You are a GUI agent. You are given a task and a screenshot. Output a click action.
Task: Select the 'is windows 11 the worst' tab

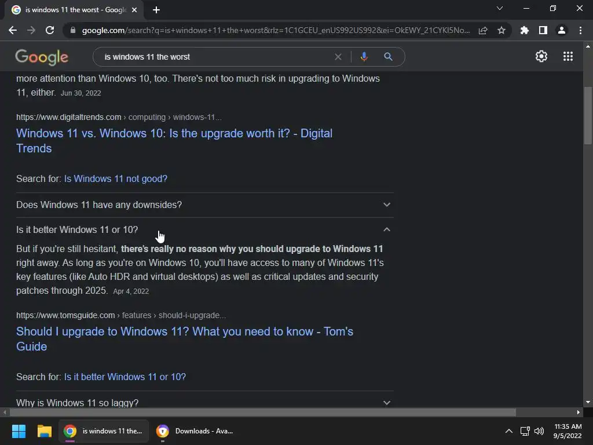pyautogui.click(x=74, y=10)
